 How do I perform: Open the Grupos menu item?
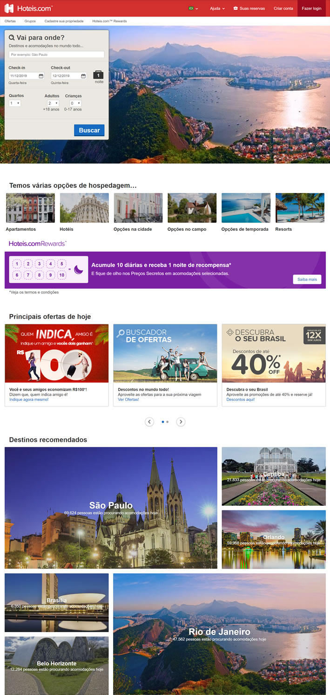pos(30,21)
